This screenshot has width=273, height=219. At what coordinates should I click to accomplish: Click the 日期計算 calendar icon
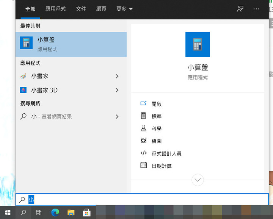point(143,165)
